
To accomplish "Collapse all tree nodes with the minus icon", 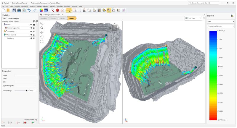I will click(36, 21).
